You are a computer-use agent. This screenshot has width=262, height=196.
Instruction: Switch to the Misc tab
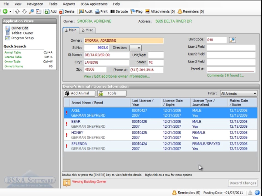(x=87, y=30)
